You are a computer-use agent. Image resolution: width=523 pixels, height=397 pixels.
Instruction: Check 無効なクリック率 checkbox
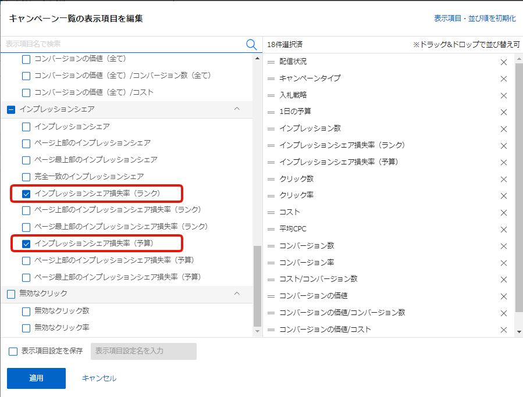(x=26, y=328)
